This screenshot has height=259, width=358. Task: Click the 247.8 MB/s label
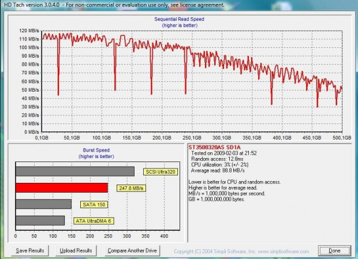131,188
